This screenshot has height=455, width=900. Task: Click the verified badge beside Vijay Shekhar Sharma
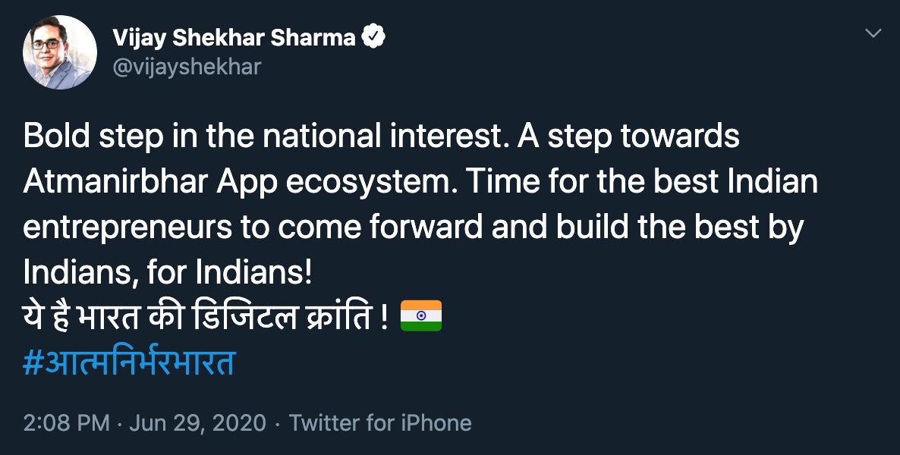pos(373,37)
